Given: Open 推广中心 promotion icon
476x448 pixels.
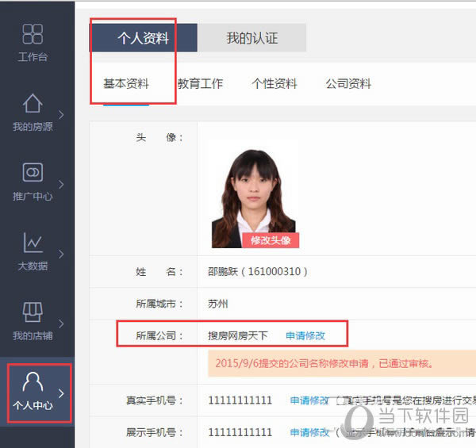Looking at the screenshot, I should coord(33,172).
